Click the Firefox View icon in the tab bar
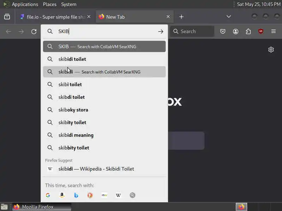The image size is (282, 211). pos(7,17)
